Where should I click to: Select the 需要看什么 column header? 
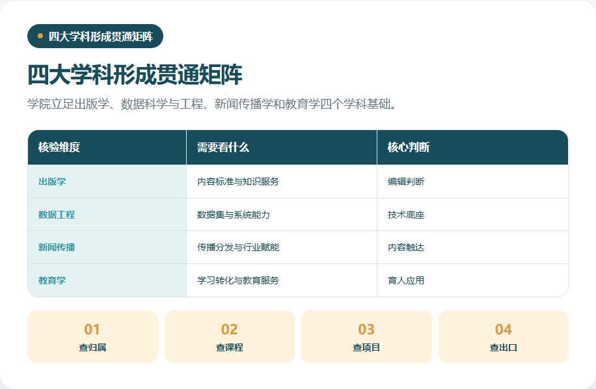tap(282, 148)
